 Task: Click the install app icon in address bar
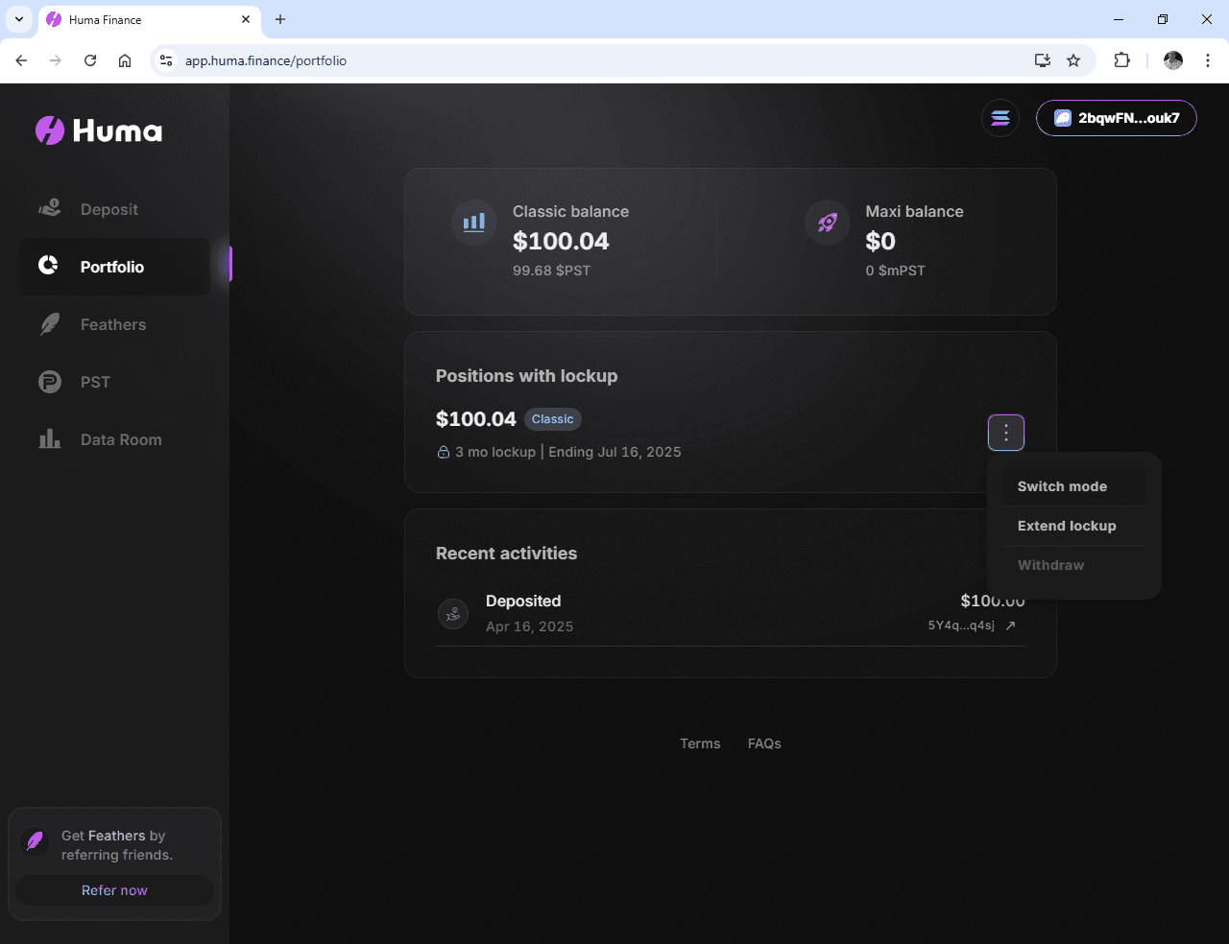(x=1043, y=60)
